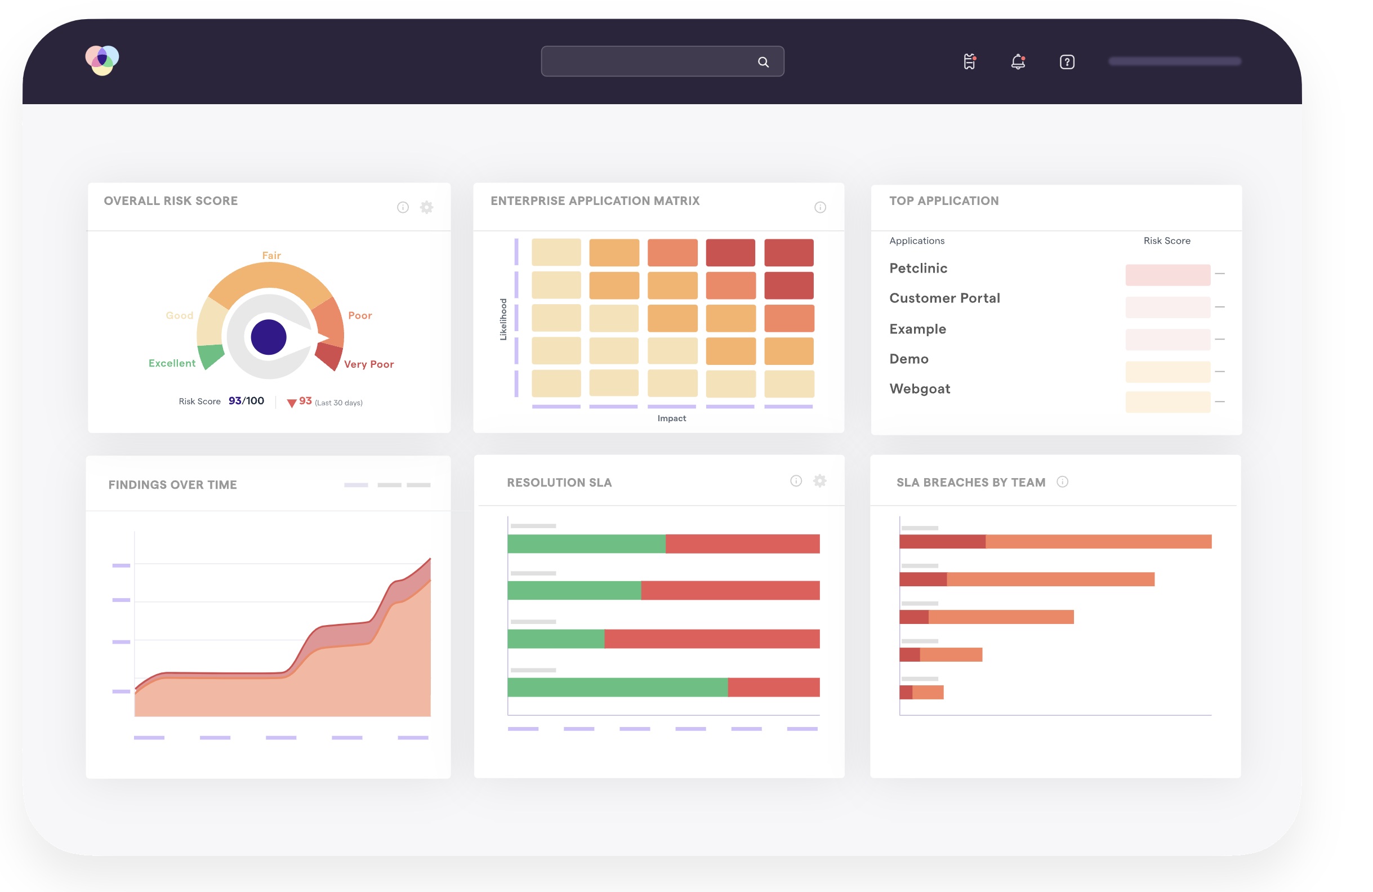1373x892 pixels.
Task: Click info icon on Enterprise Application Matrix
Action: tap(820, 207)
